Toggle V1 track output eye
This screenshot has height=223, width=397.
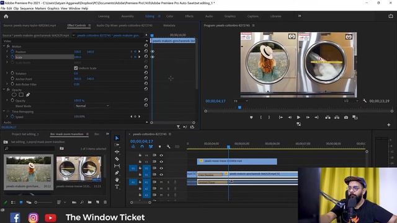pos(161,175)
